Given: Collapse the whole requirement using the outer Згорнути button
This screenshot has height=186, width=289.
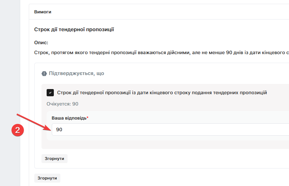Looking at the screenshot, I should pyautogui.click(x=47, y=178).
